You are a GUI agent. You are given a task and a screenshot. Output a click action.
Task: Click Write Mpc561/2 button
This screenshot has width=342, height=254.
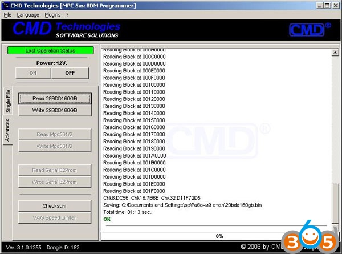coord(55,146)
